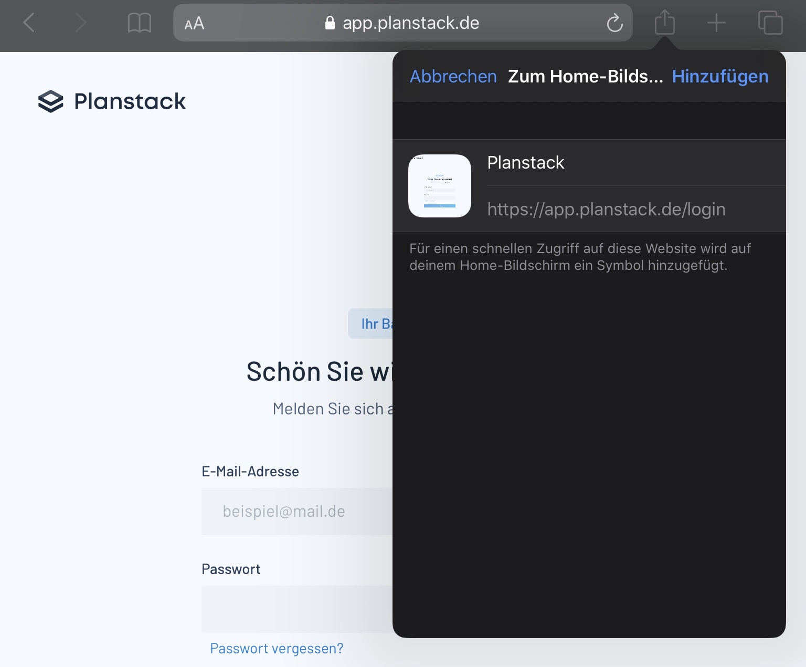
Task: Edit the Planstack home screen name field
Action: pyautogui.click(x=636, y=163)
